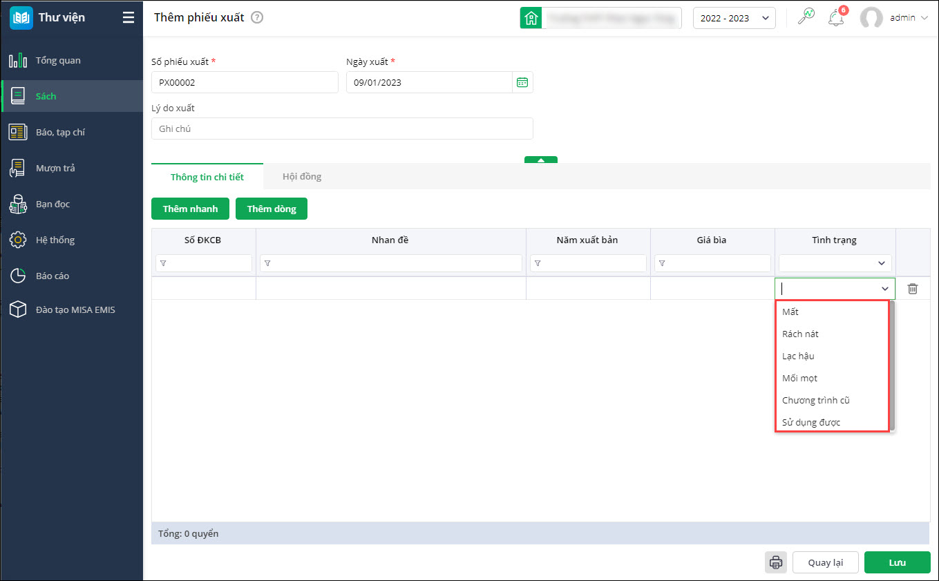Open the notifications bell
The height and width of the screenshot is (581, 939).
(837, 17)
